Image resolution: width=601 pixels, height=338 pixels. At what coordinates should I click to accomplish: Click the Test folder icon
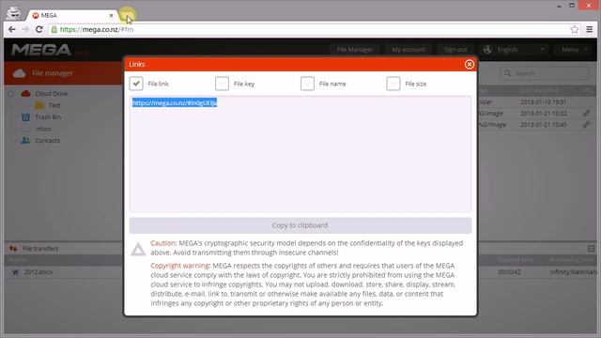coord(39,105)
